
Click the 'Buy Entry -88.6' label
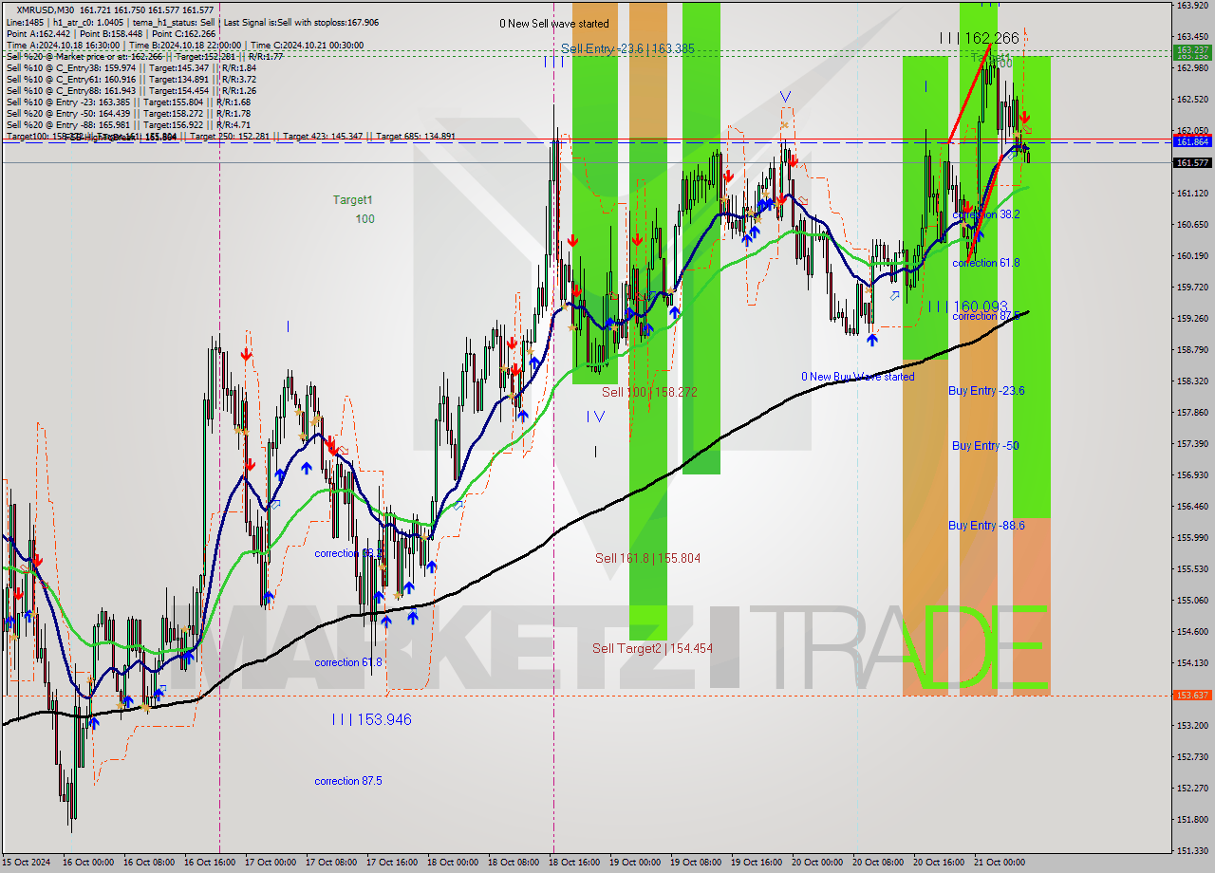986,526
